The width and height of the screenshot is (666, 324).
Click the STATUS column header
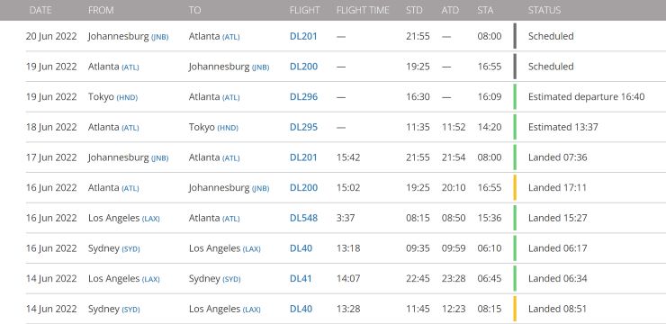[544, 10]
